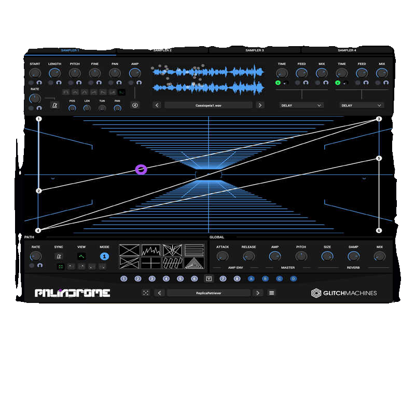Click the ATTACK knob in Global

pyautogui.click(x=223, y=256)
